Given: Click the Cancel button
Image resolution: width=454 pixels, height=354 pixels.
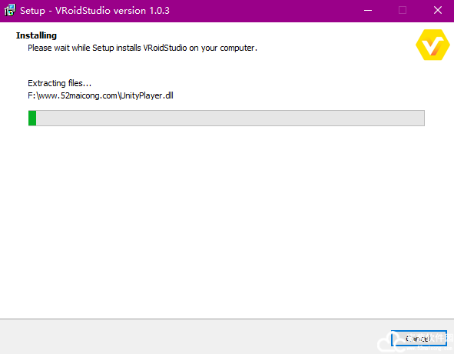Looking at the screenshot, I should click(x=419, y=339).
